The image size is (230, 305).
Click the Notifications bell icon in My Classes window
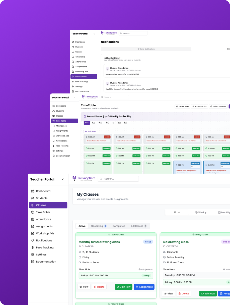point(33,240)
